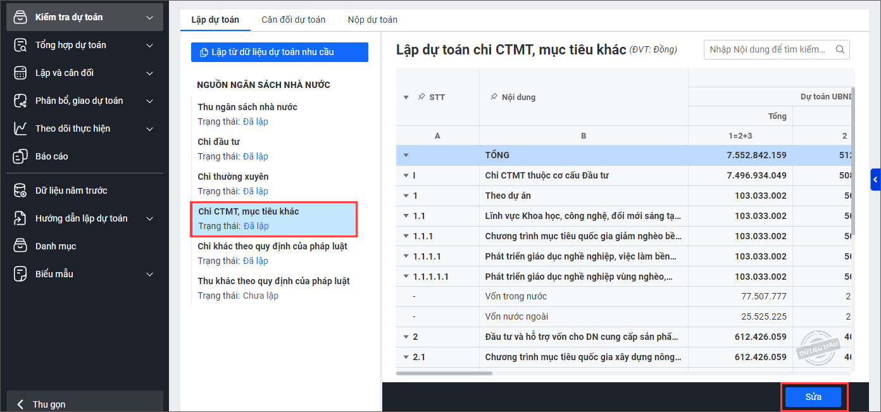Open Danh mục from its sidebar icon
This screenshot has width=881, height=412.
[x=20, y=246]
